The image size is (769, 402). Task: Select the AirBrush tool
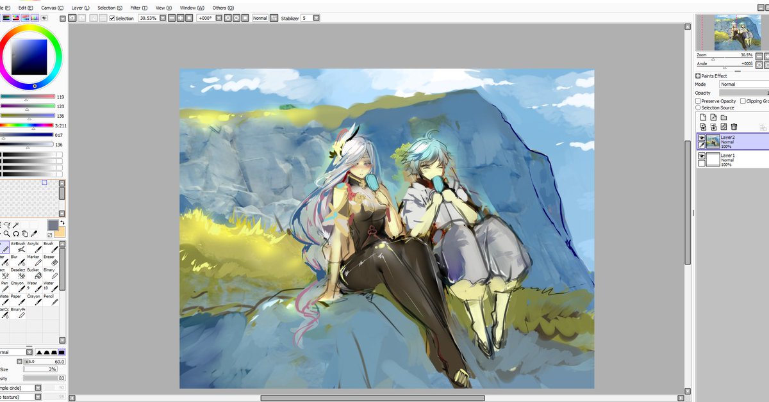[x=18, y=247]
